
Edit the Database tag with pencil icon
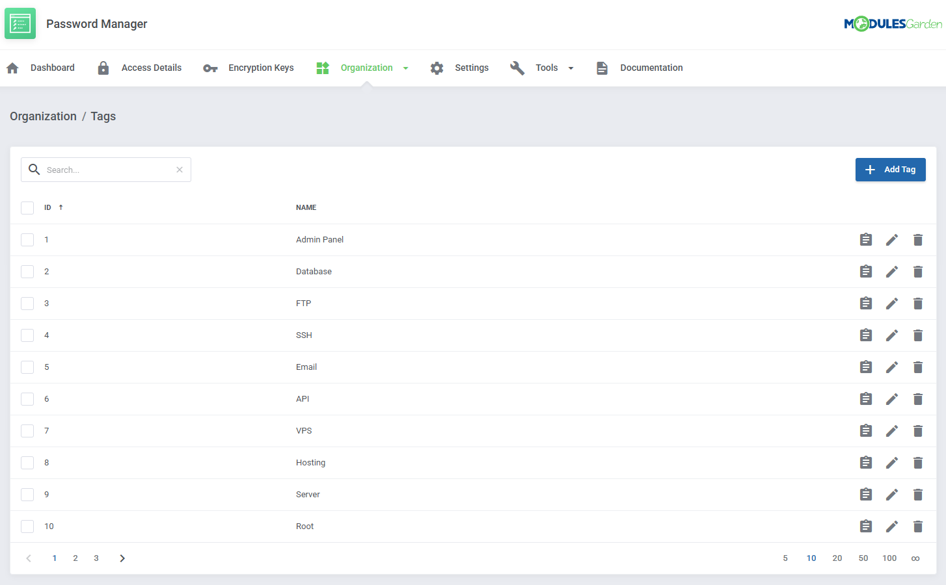click(x=892, y=272)
